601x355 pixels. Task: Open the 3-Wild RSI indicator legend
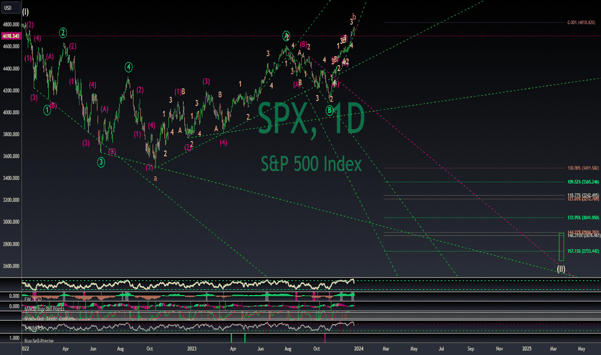34,328
